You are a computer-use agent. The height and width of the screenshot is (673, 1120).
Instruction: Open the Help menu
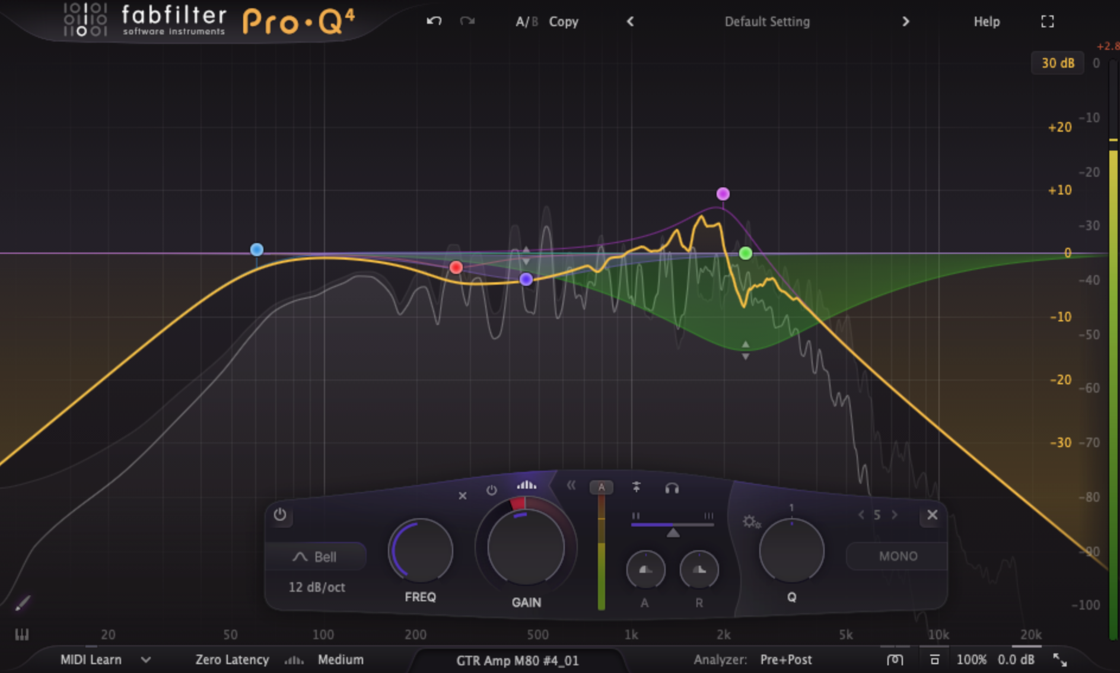pyautogui.click(x=987, y=22)
